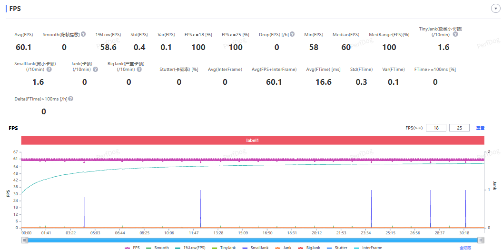Toggle FPS series in chart legend

coord(132,248)
